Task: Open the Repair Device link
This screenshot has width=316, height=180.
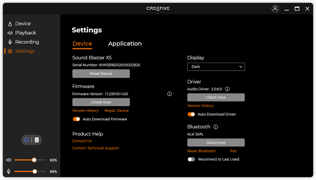Action: point(117,111)
